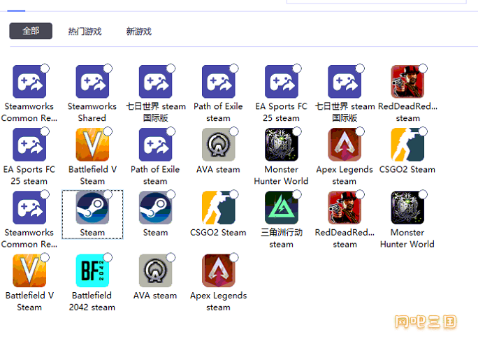The image size is (478, 339).
Task: Select AVA steam icon beside Monster Hunter World
Action: (x=219, y=145)
